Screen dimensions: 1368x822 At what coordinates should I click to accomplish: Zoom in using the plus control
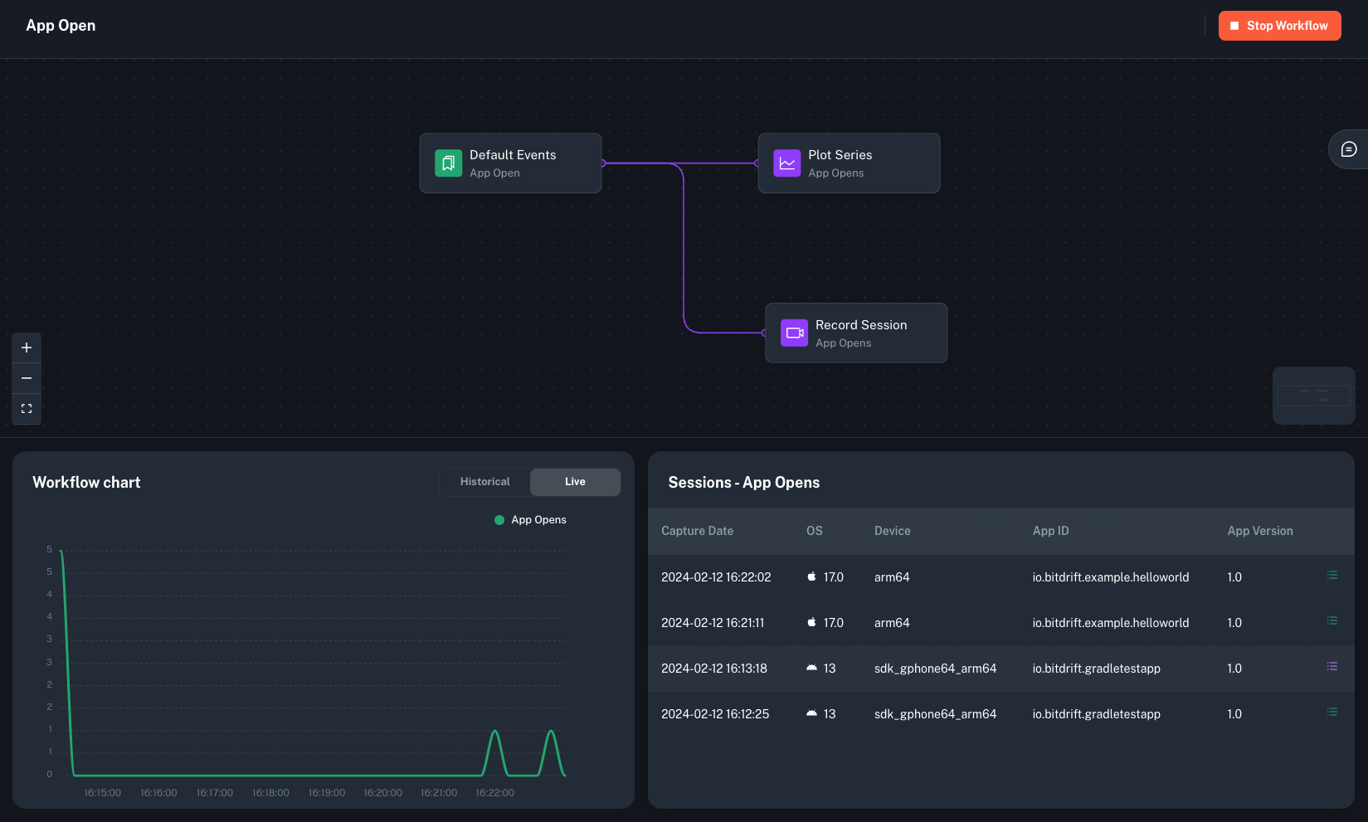click(26, 348)
